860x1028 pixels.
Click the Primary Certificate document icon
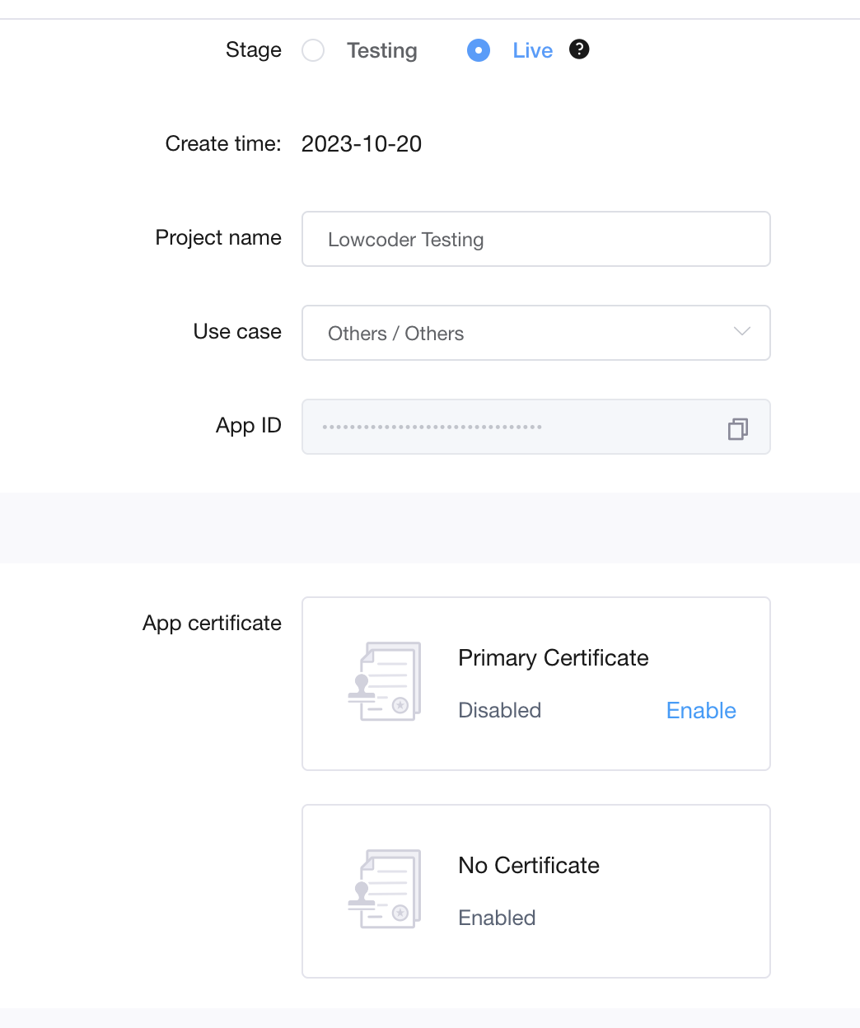[x=385, y=682]
